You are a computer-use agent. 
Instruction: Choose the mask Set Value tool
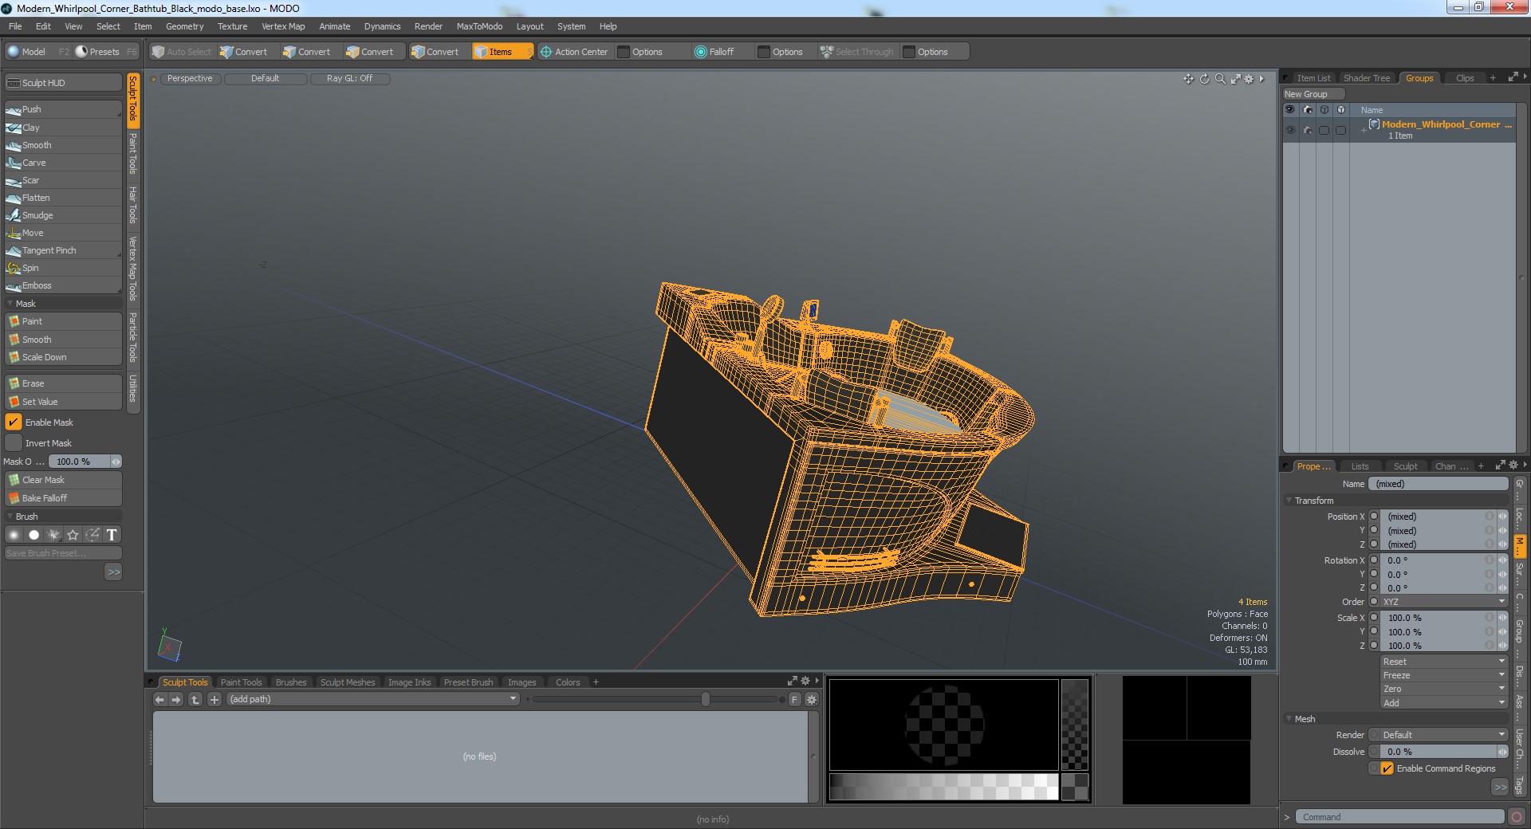pos(63,402)
